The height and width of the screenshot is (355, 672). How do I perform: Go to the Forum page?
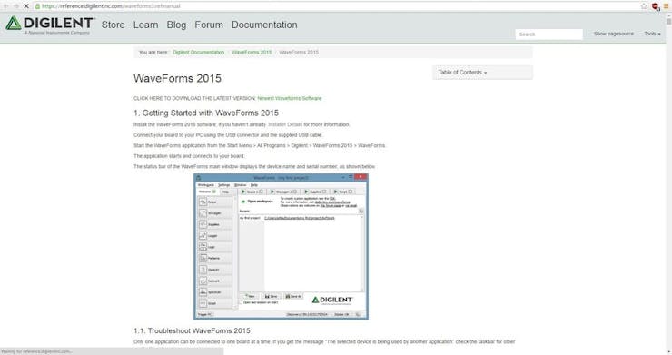point(209,25)
